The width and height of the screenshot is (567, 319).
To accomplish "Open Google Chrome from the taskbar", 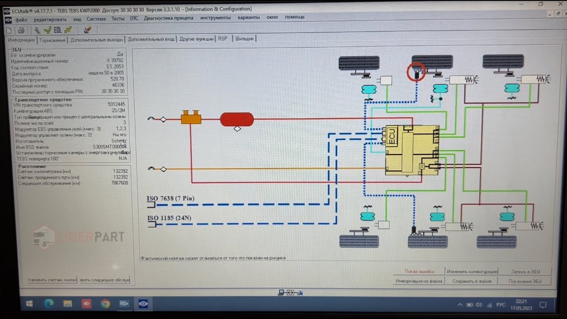I will tap(105, 304).
